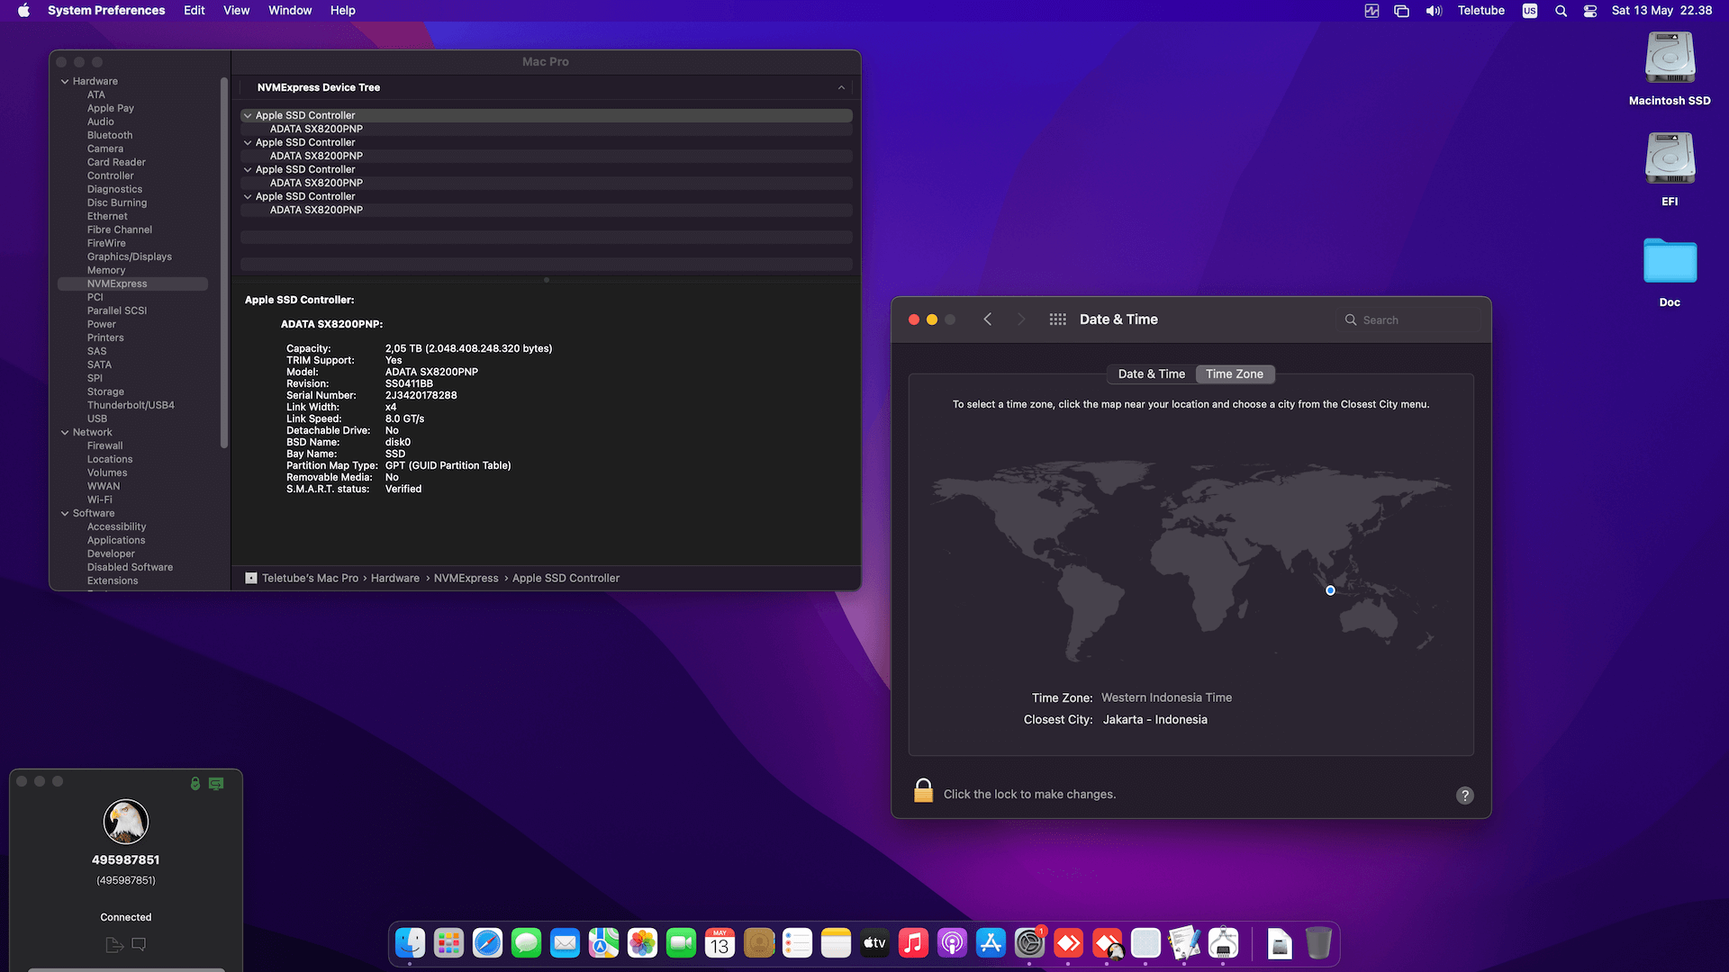1729x972 pixels.
Task: Click the green security lock in AnyDesk window
Action: pos(195,784)
